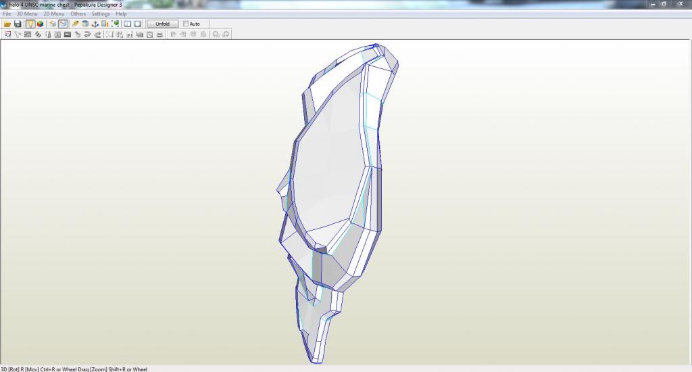Enable the Auto checkbox
The width and height of the screenshot is (692, 372).
186,24
